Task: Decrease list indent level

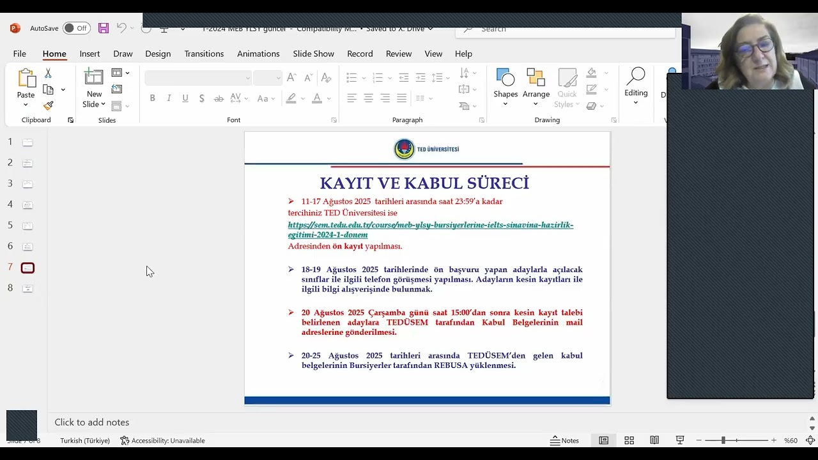Action: pyautogui.click(x=403, y=78)
